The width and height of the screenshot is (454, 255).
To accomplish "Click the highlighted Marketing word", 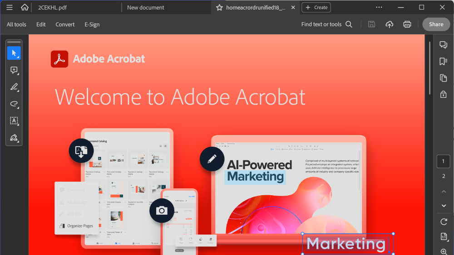I will click(255, 177).
